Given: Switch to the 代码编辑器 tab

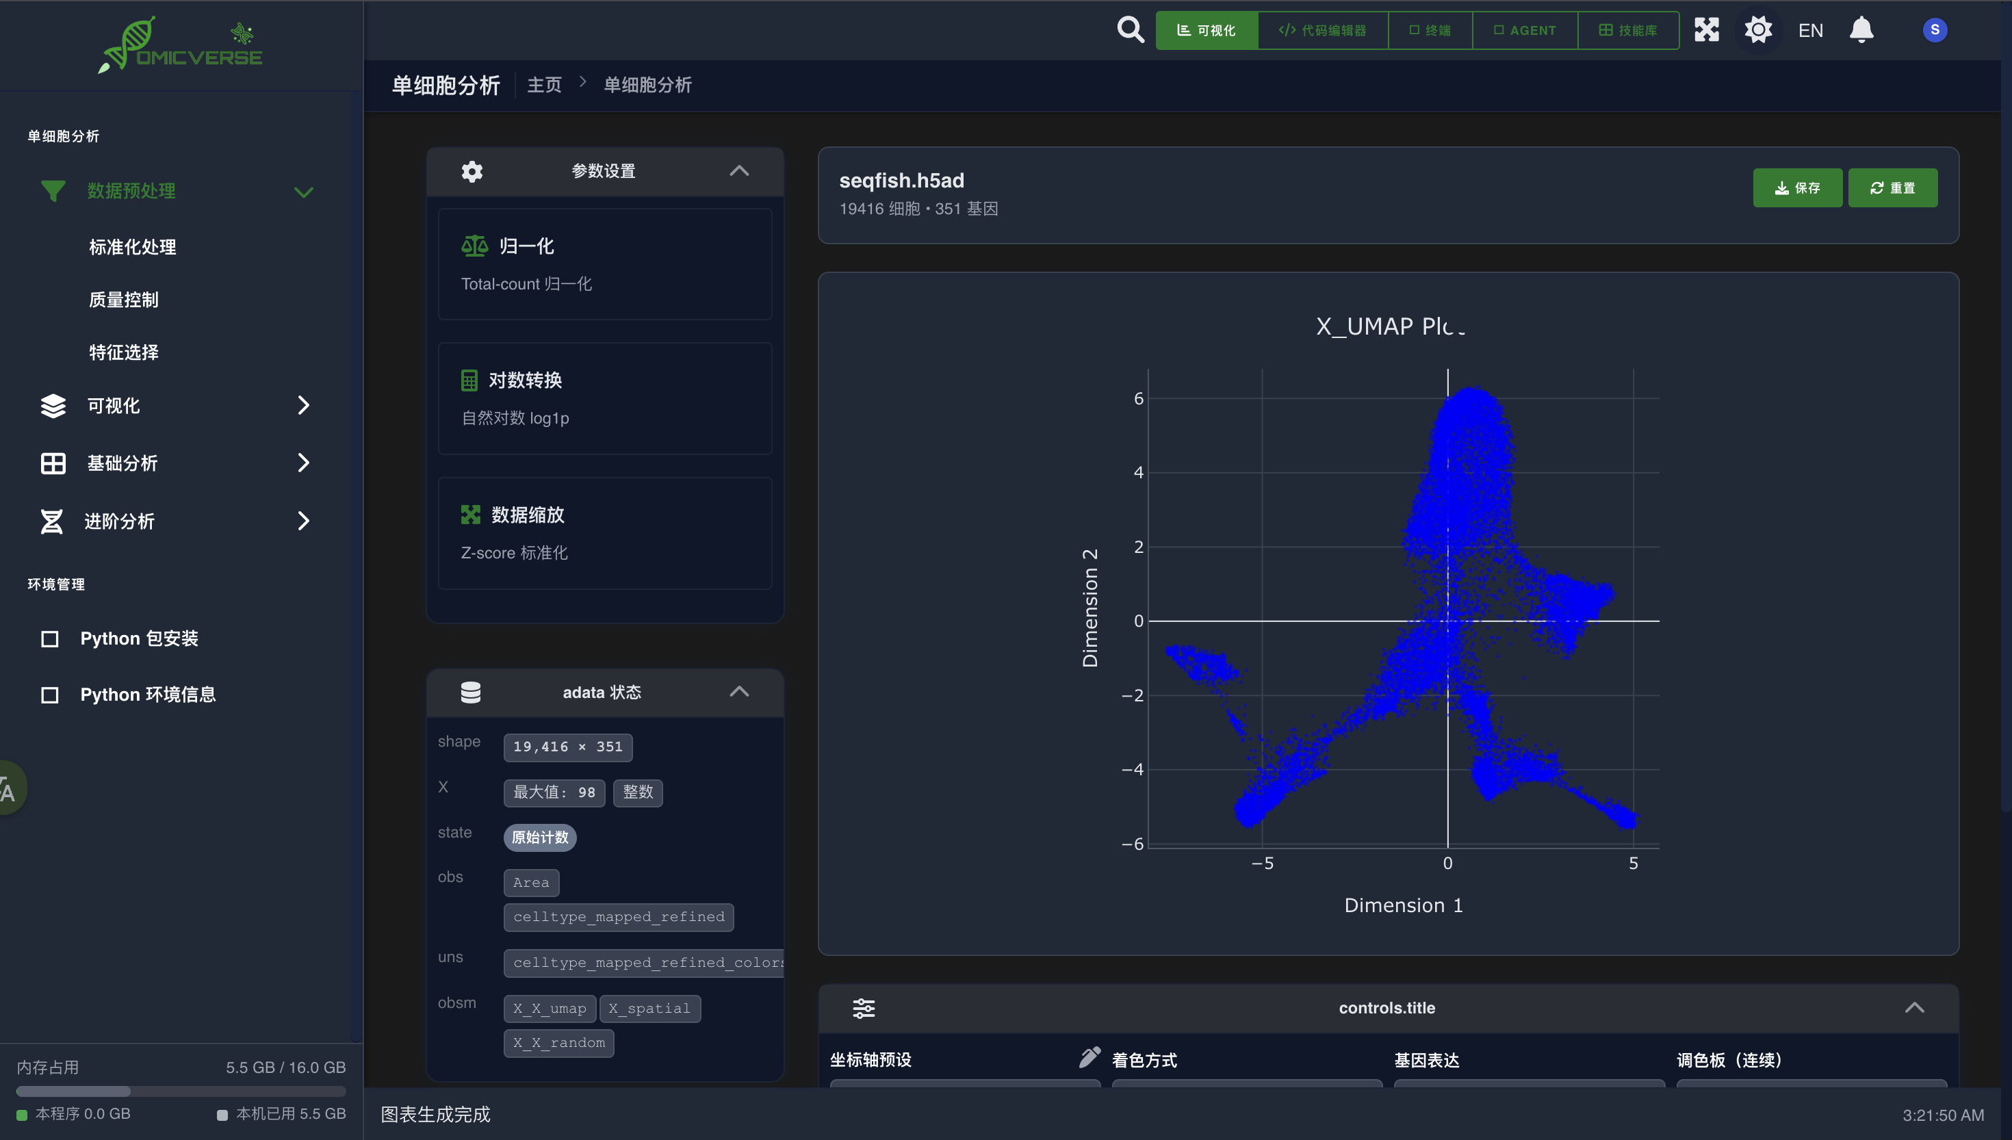Looking at the screenshot, I should [1322, 31].
